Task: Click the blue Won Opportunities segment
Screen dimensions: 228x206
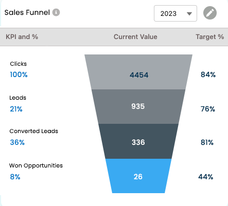Action: pyautogui.click(x=138, y=176)
